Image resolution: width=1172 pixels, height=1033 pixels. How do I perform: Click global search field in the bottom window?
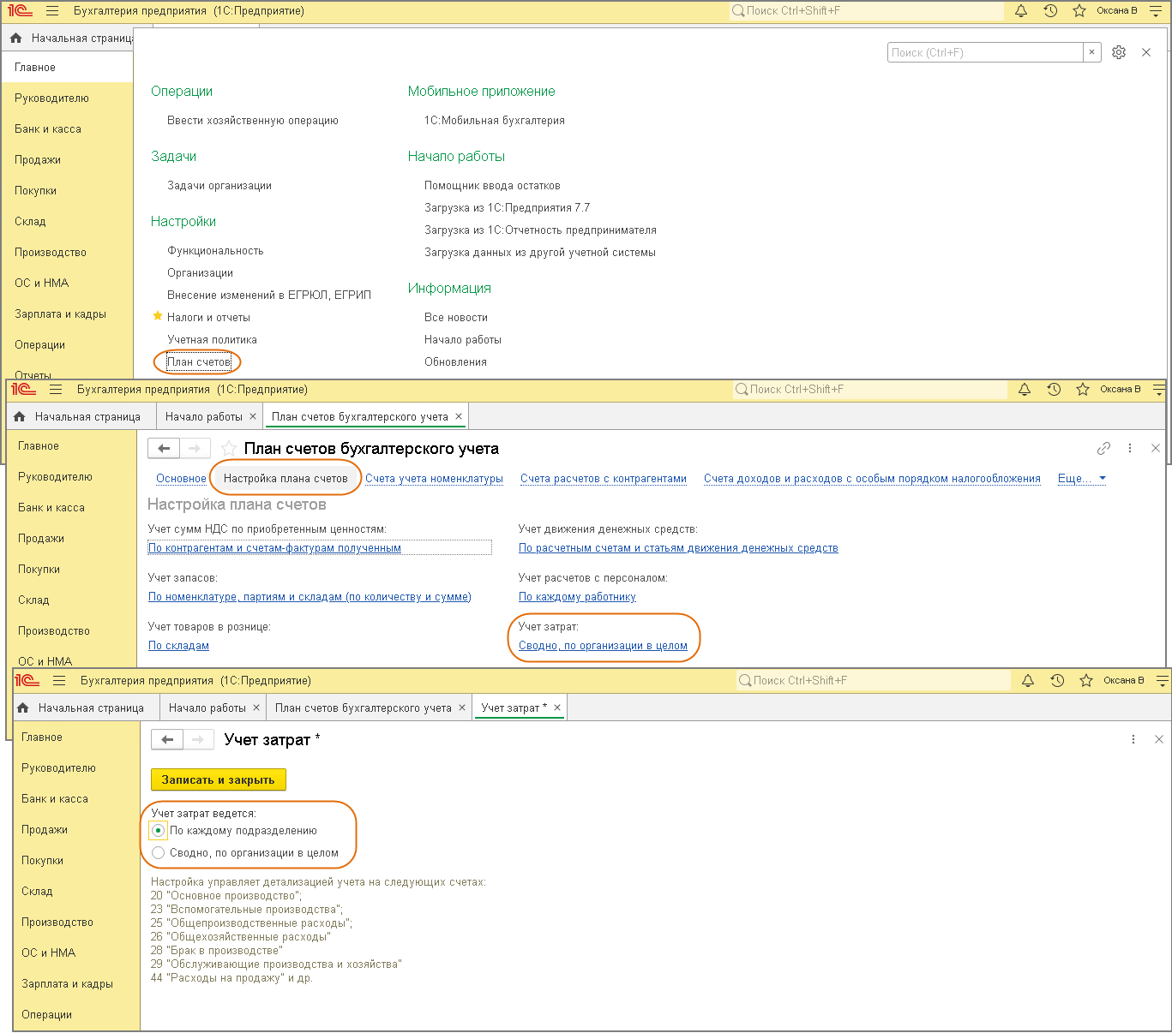(873, 681)
